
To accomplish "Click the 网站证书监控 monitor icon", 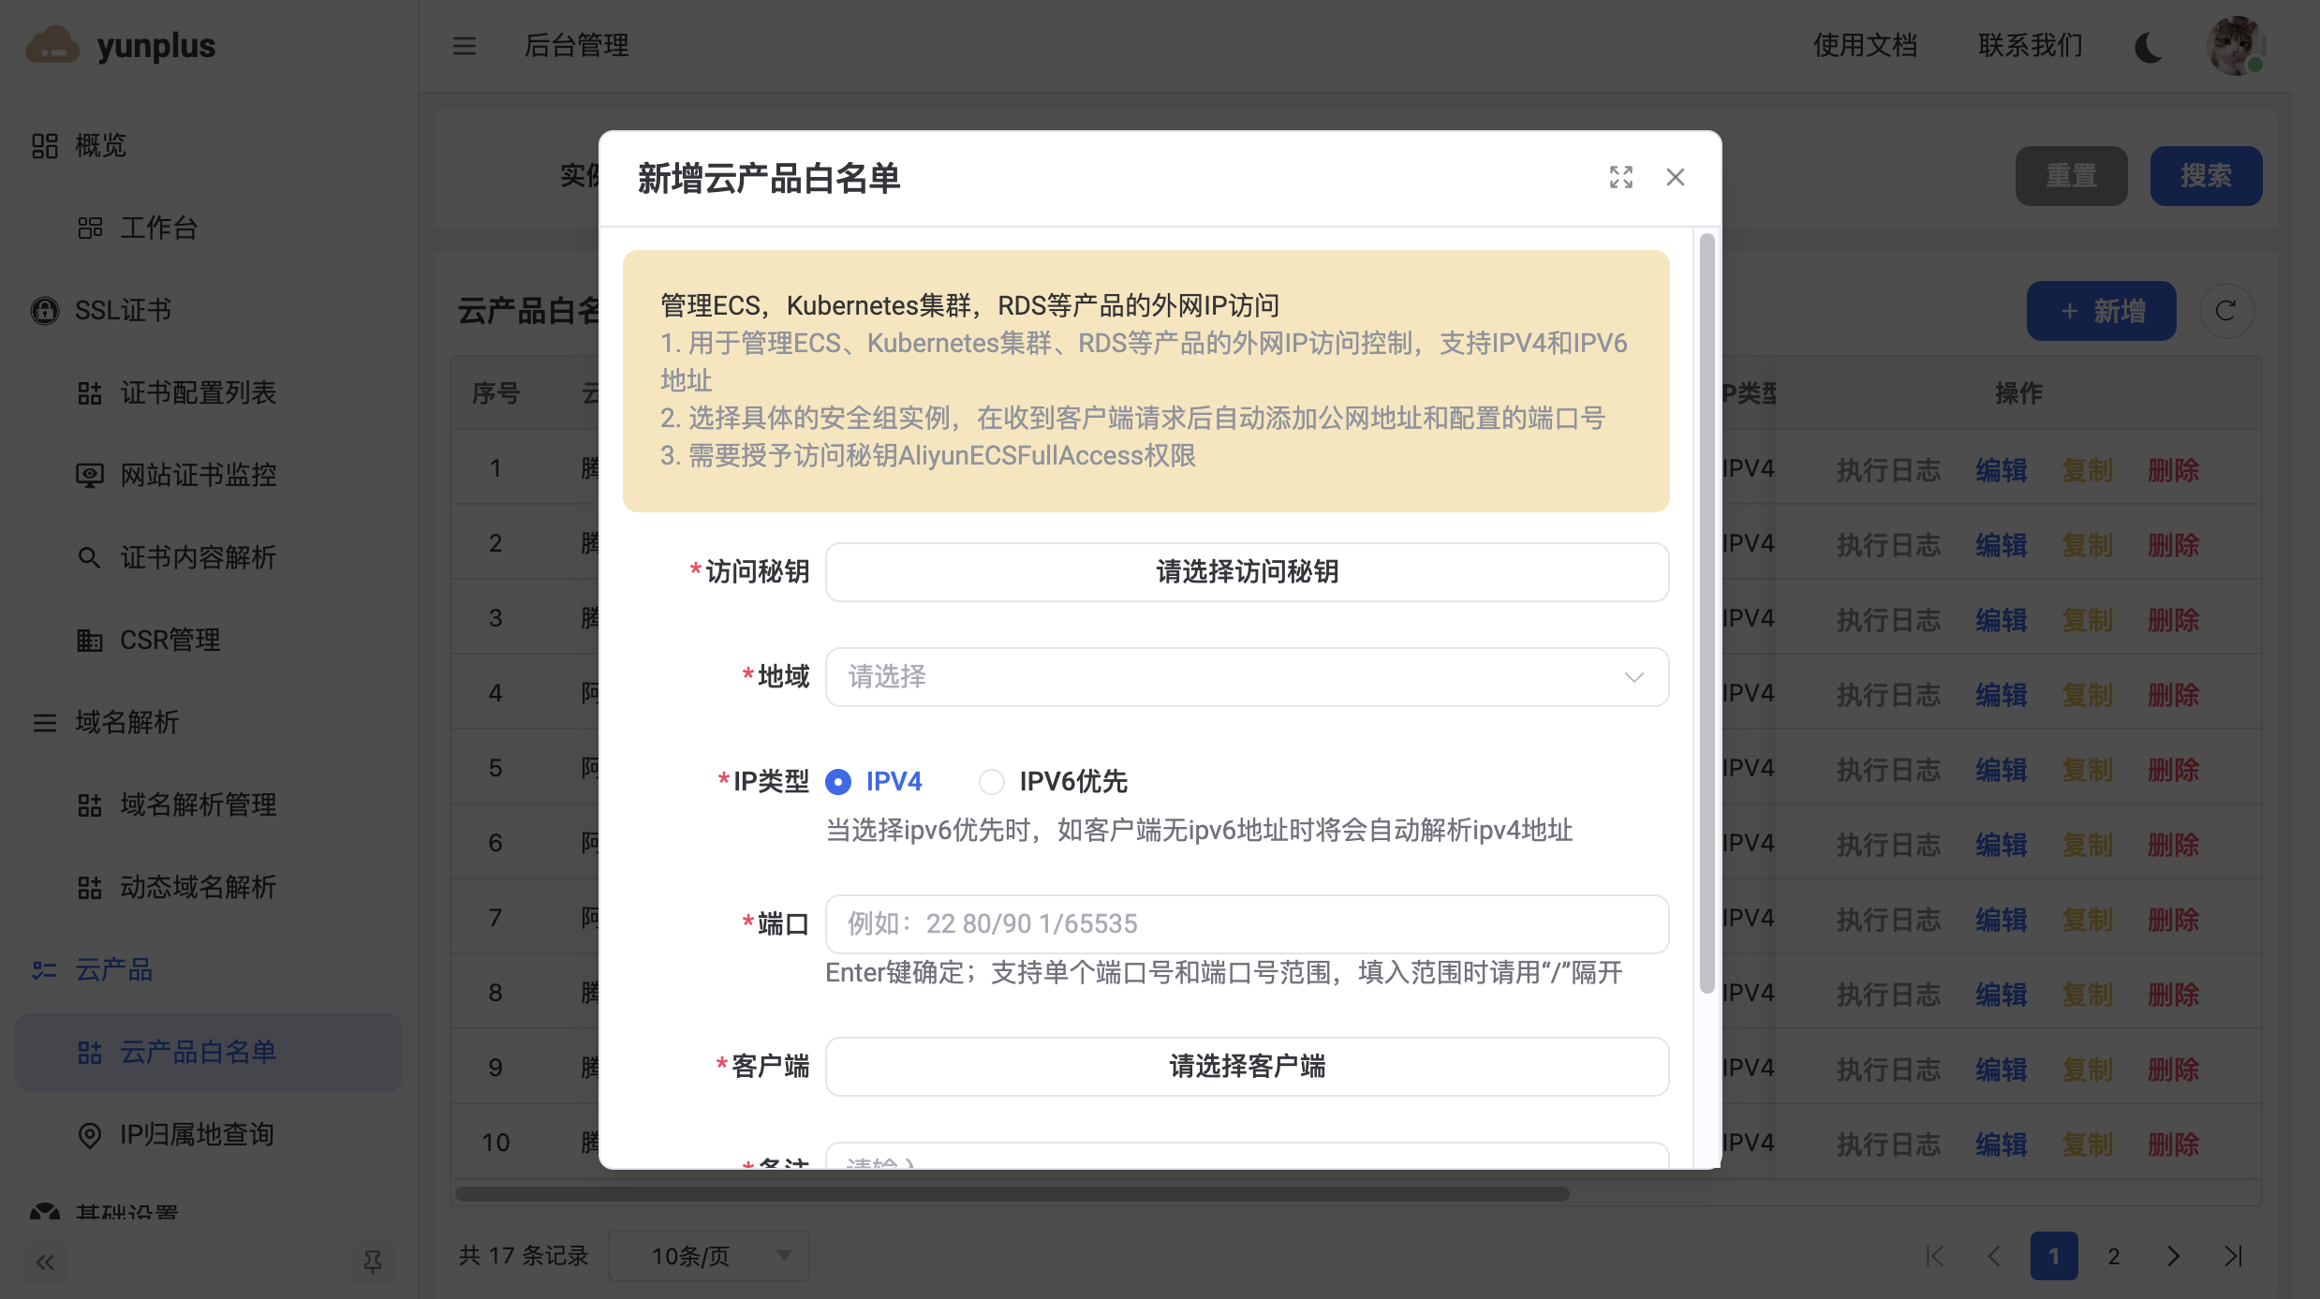I will point(89,475).
